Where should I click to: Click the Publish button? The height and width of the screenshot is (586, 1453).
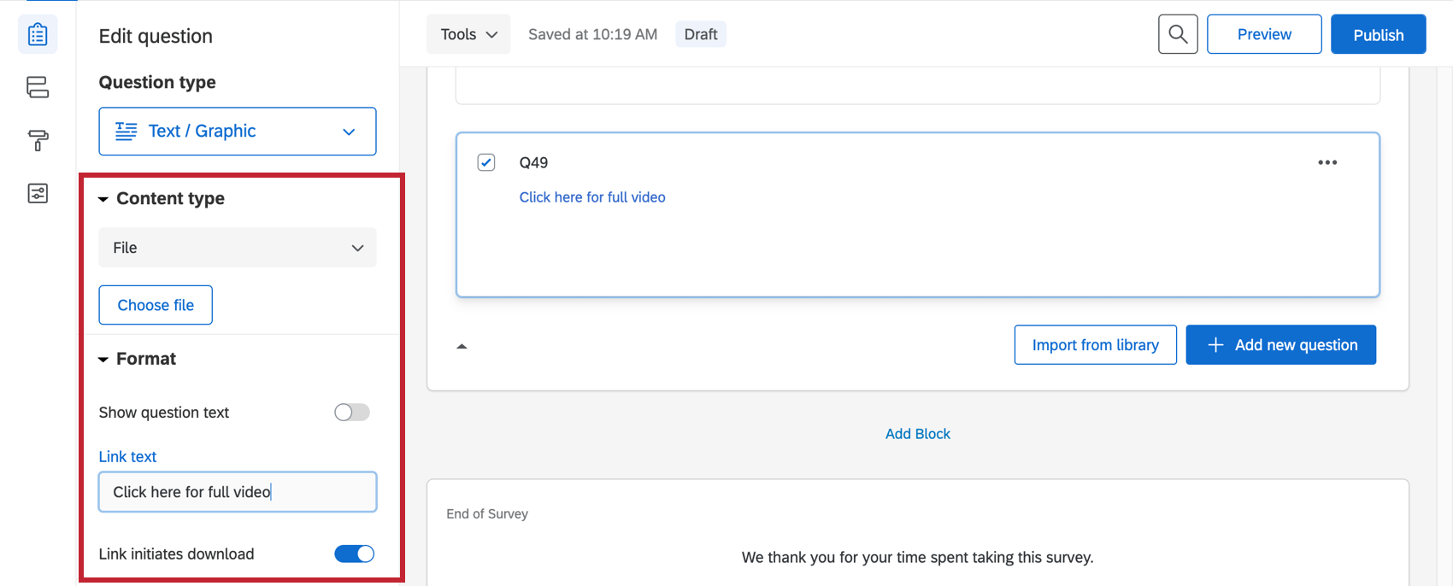pos(1378,34)
